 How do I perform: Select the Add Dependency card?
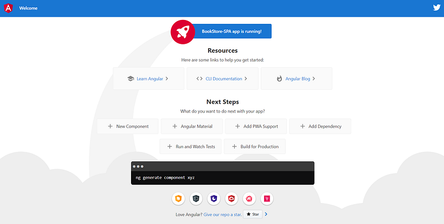click(320, 126)
